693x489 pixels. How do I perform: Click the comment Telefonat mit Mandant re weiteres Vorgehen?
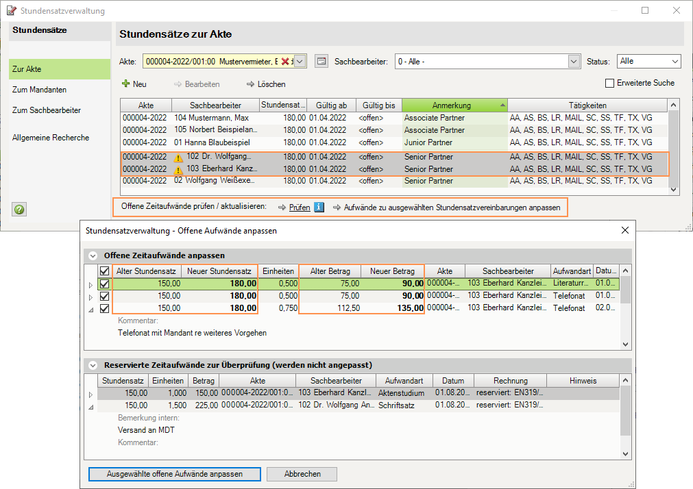pyautogui.click(x=192, y=333)
